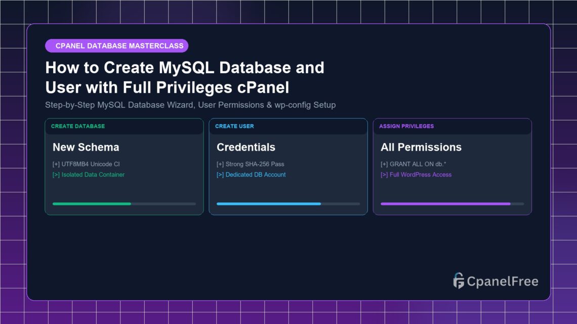Open the Full WordPress Access link
The image size is (577, 324).
(x=416, y=175)
